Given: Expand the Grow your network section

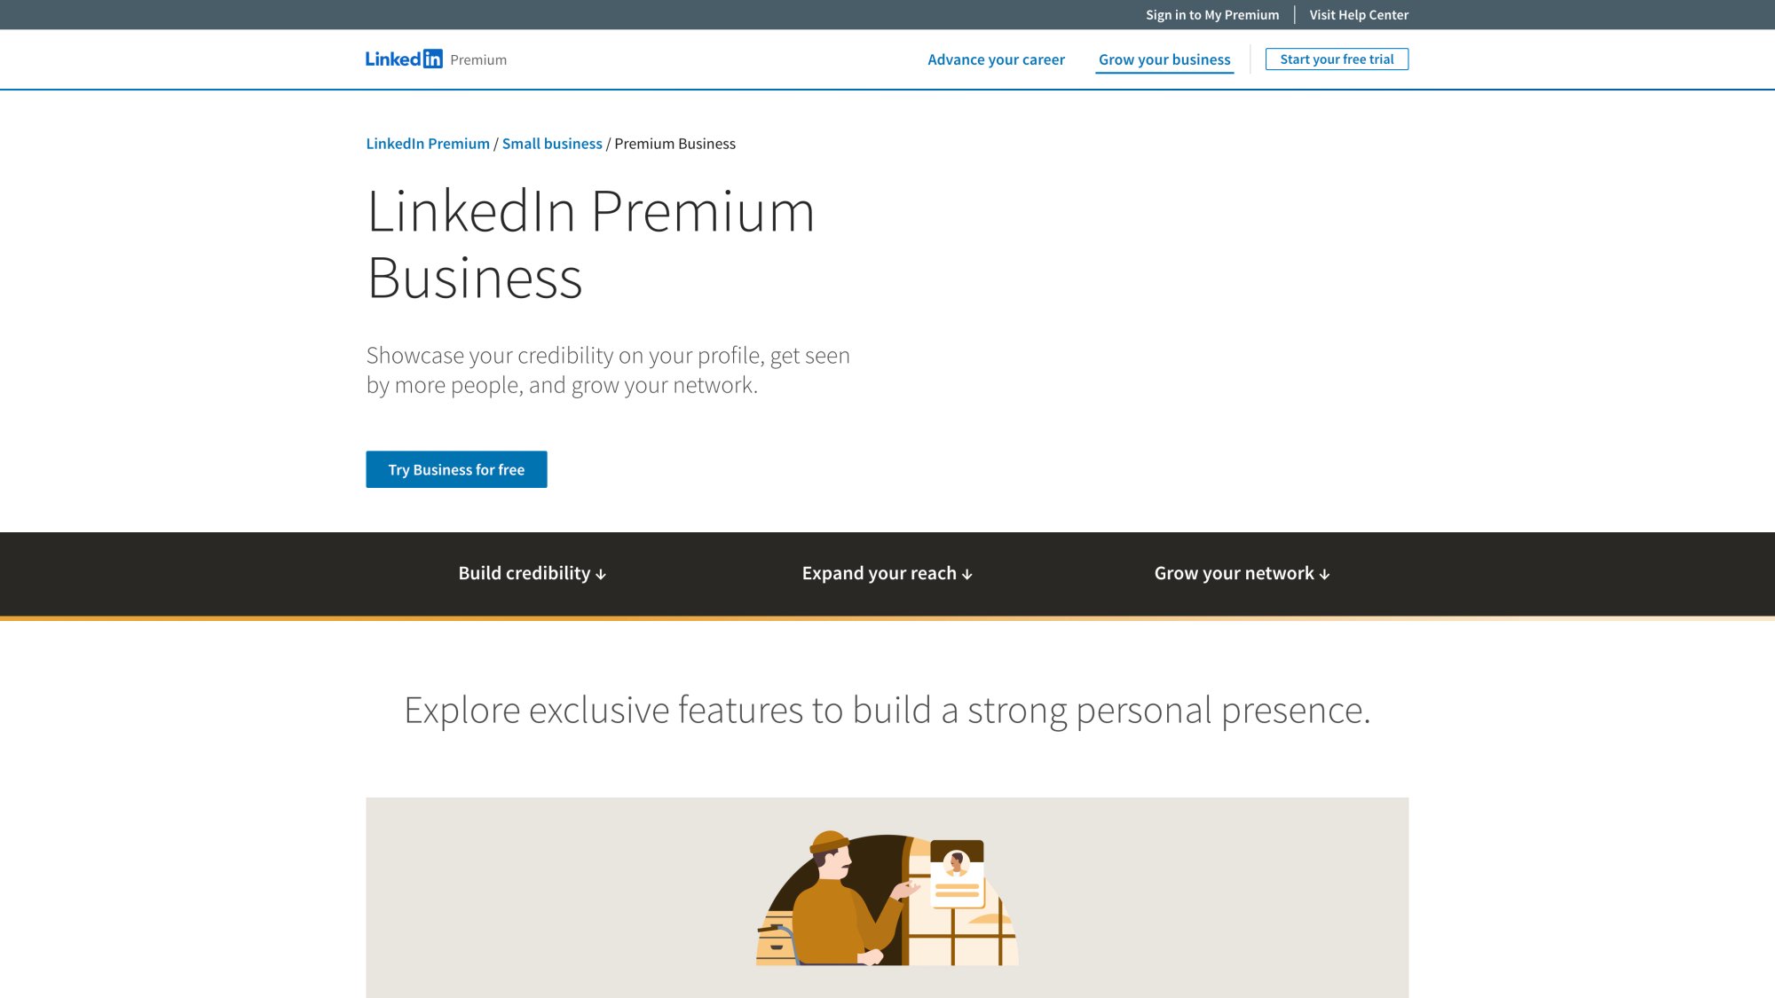Looking at the screenshot, I should [x=1240, y=573].
